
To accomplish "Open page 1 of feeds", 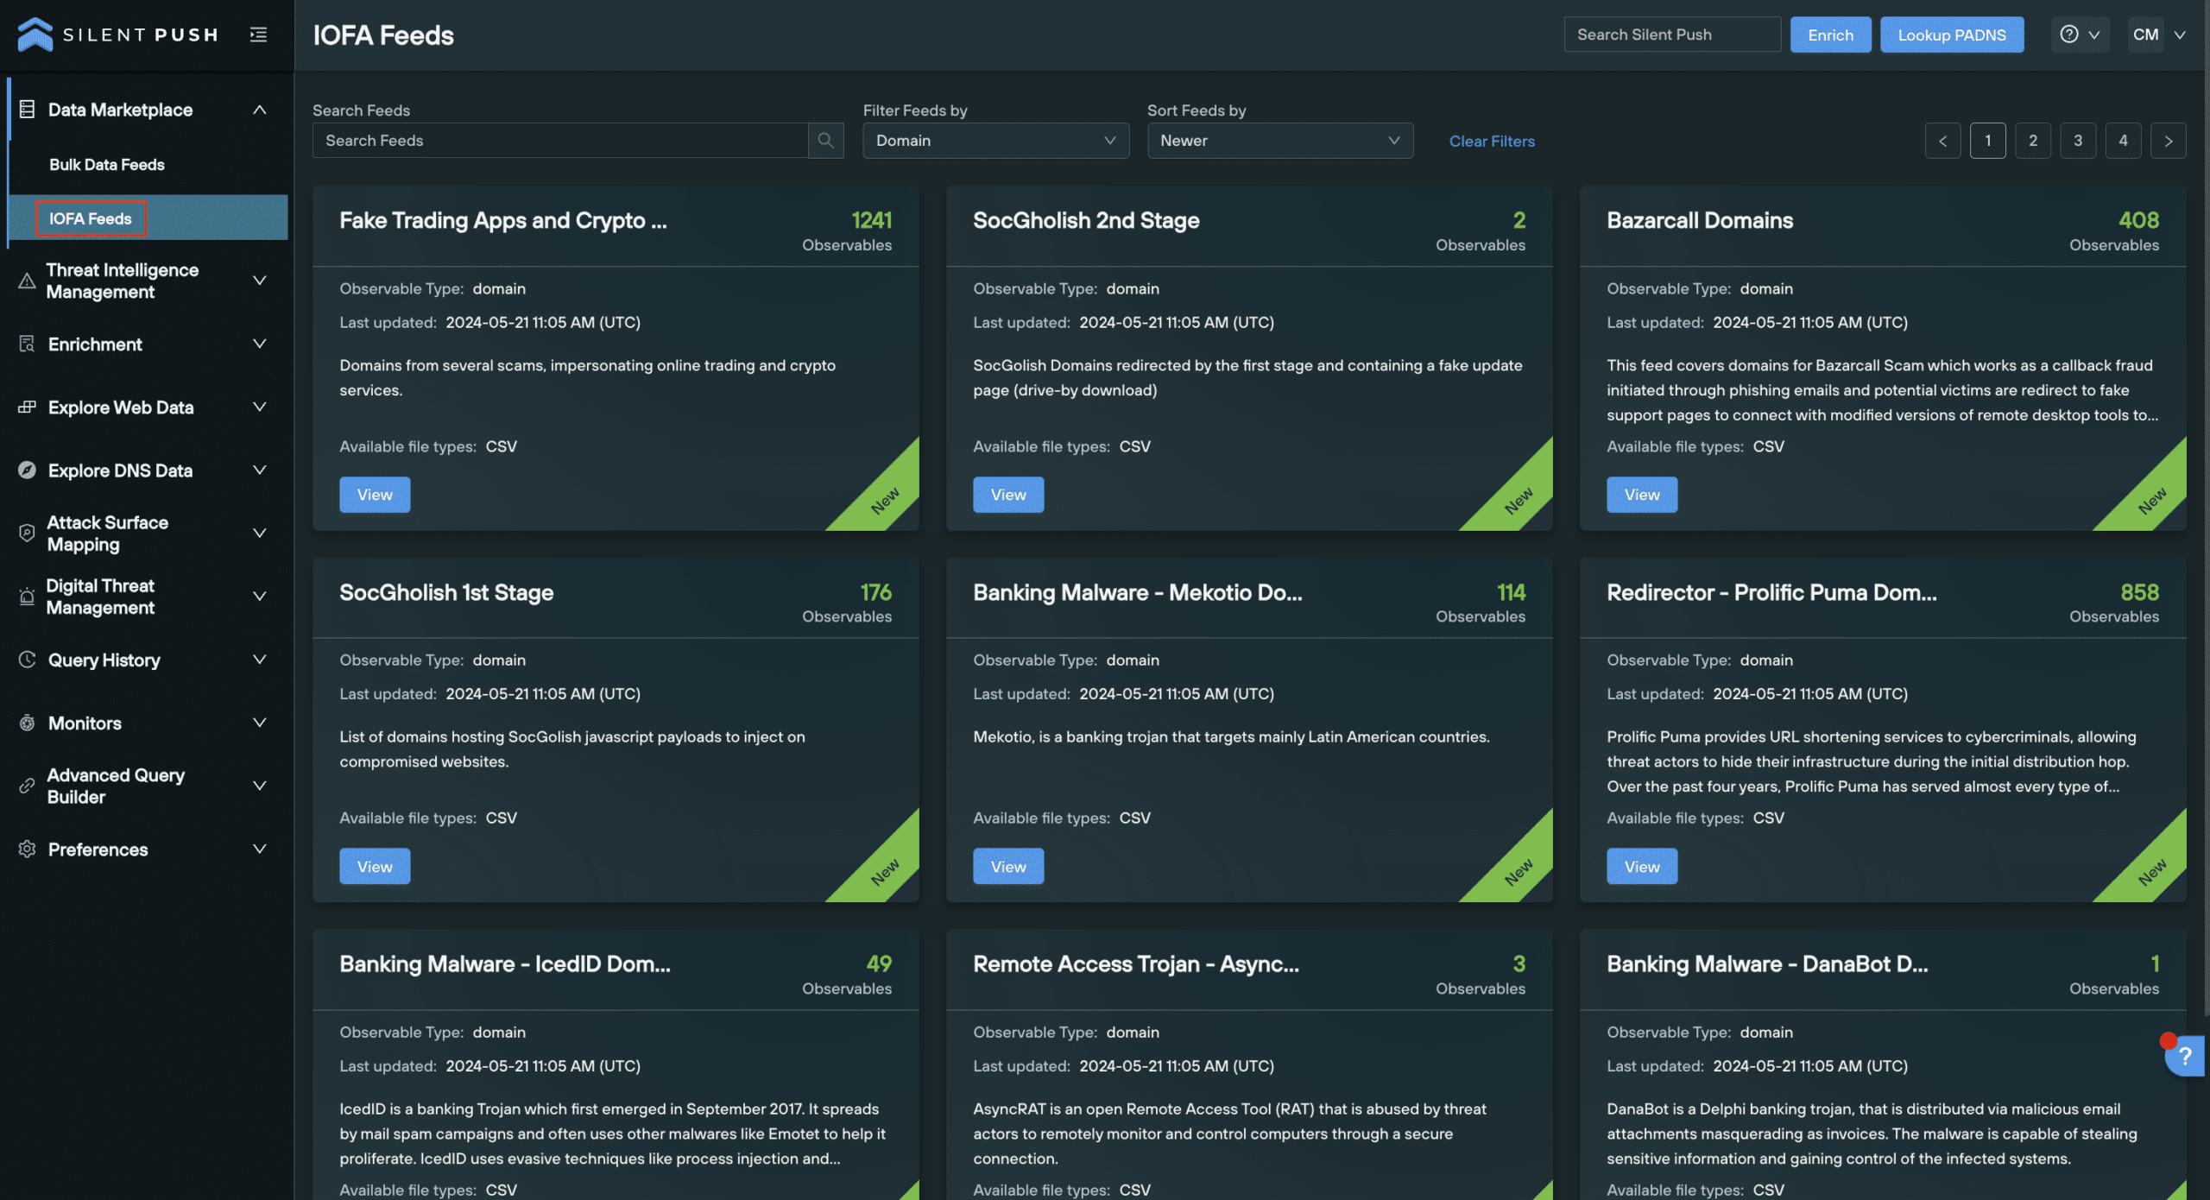I will [x=1987, y=141].
